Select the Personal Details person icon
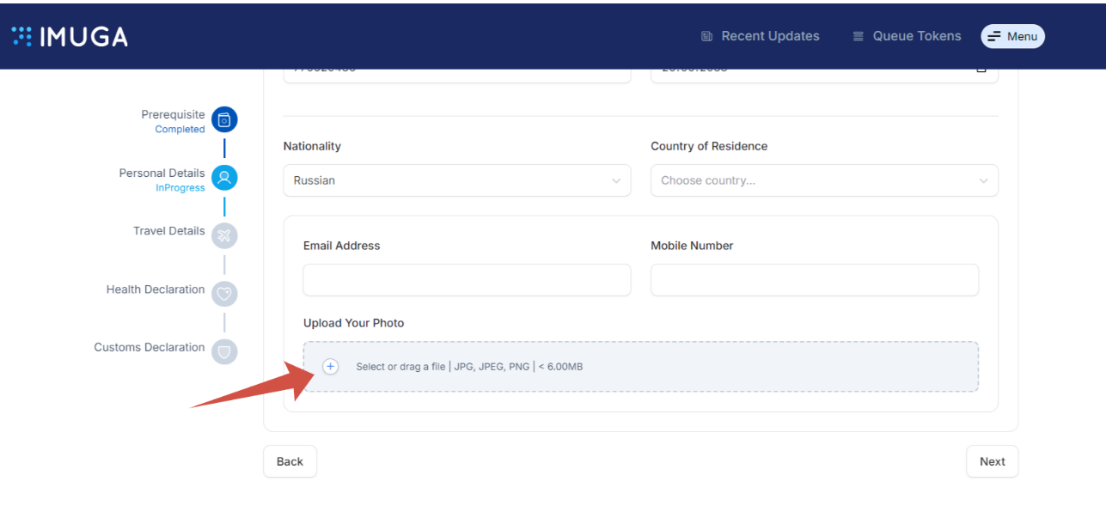The width and height of the screenshot is (1106, 530). click(x=224, y=178)
